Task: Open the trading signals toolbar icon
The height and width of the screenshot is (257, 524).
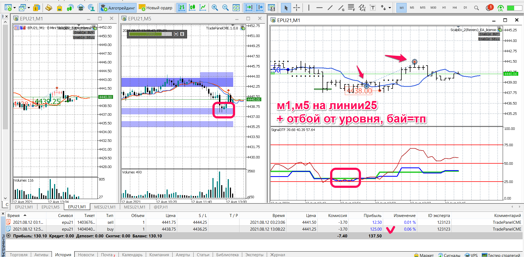Action: pos(70,8)
